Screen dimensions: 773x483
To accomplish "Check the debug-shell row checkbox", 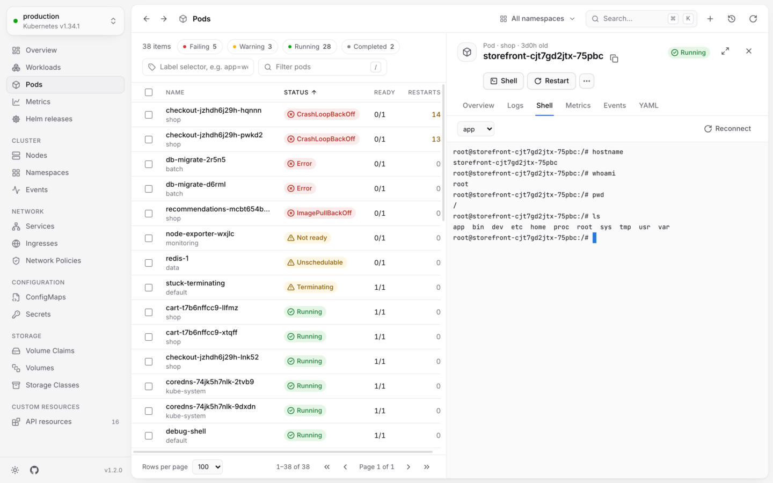I will point(149,436).
